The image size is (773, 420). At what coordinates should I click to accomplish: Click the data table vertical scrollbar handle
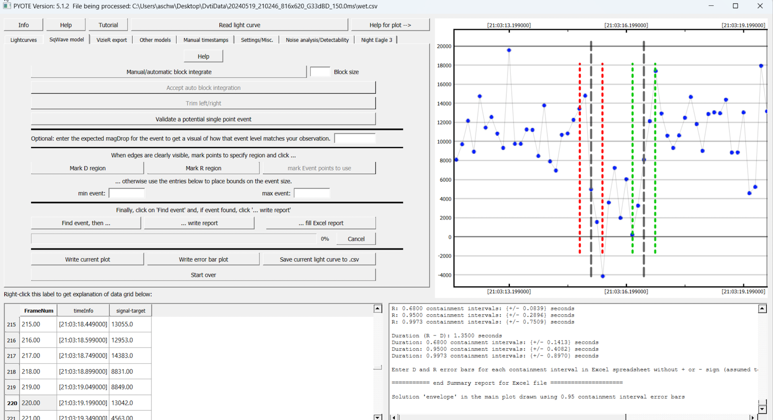[x=377, y=368]
